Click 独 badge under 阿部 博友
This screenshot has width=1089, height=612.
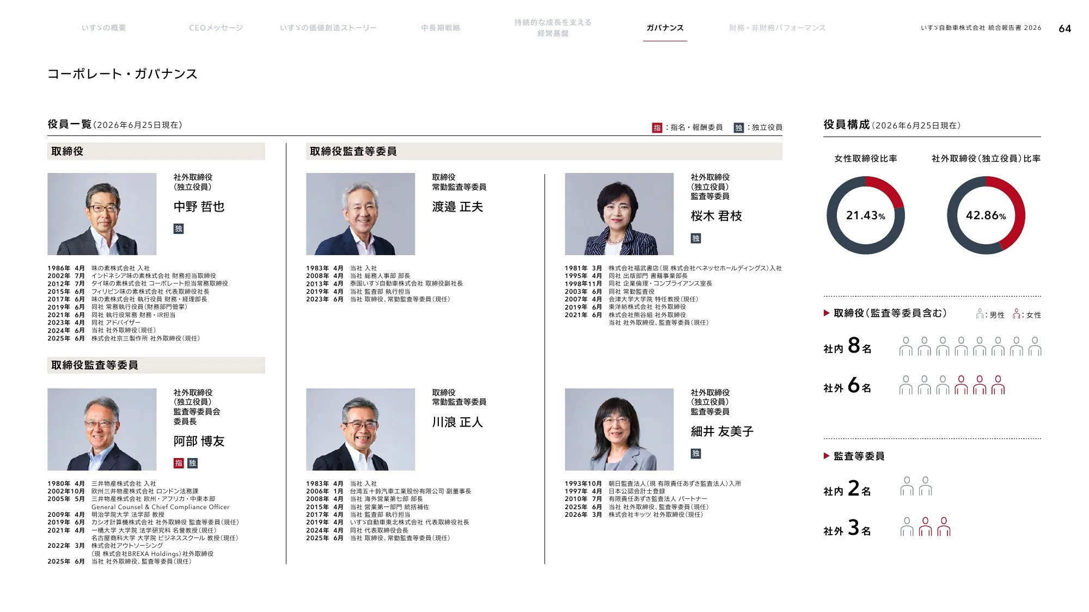tap(192, 463)
